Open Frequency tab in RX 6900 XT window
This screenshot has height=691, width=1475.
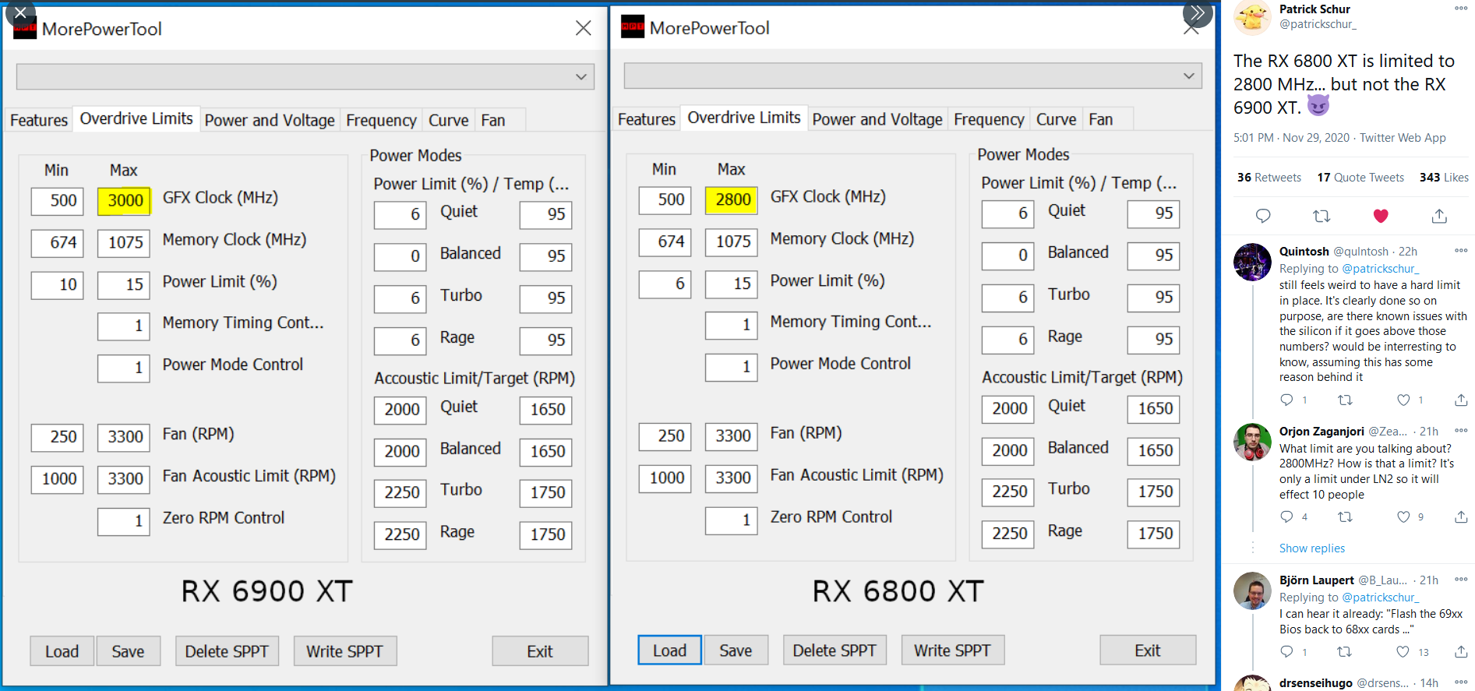point(381,120)
